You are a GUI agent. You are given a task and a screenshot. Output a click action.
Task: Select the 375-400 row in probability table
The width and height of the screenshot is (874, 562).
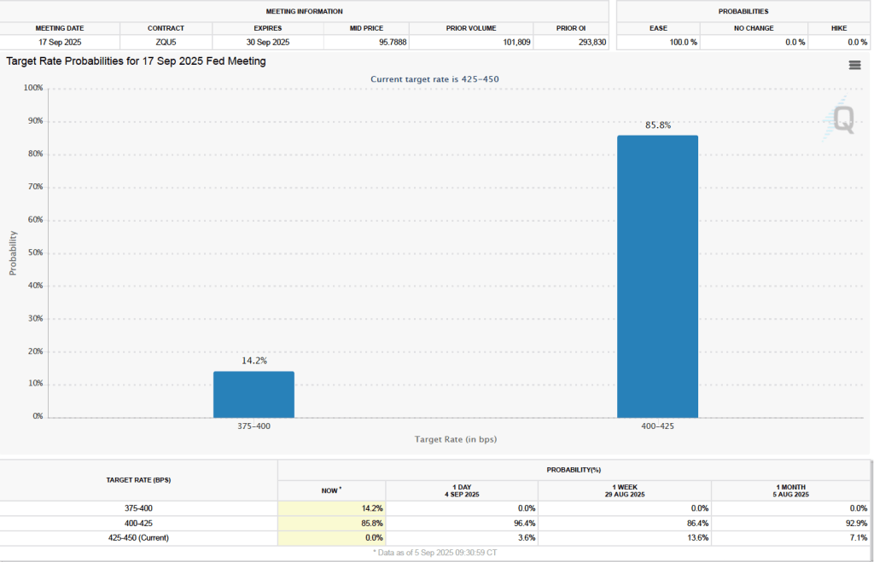click(x=138, y=508)
